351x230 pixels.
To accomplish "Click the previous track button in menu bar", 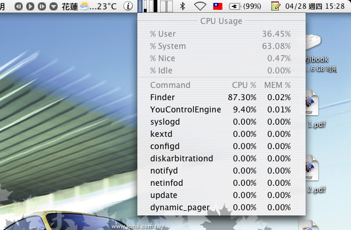I will 19,6.
